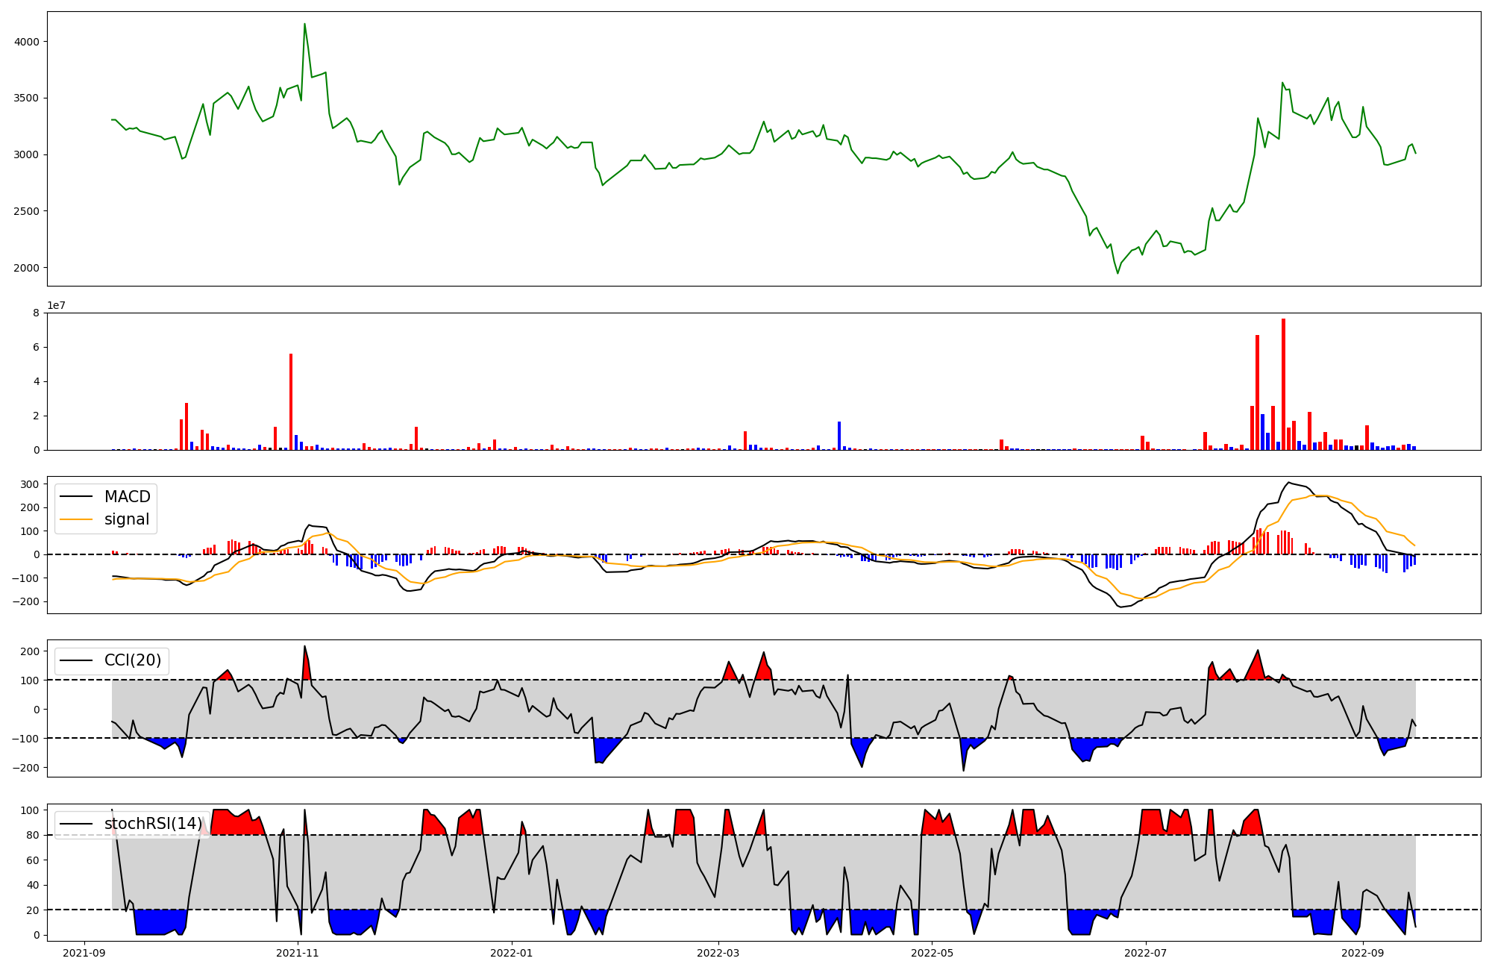Click the 2022-09 date tick label

click(1362, 953)
